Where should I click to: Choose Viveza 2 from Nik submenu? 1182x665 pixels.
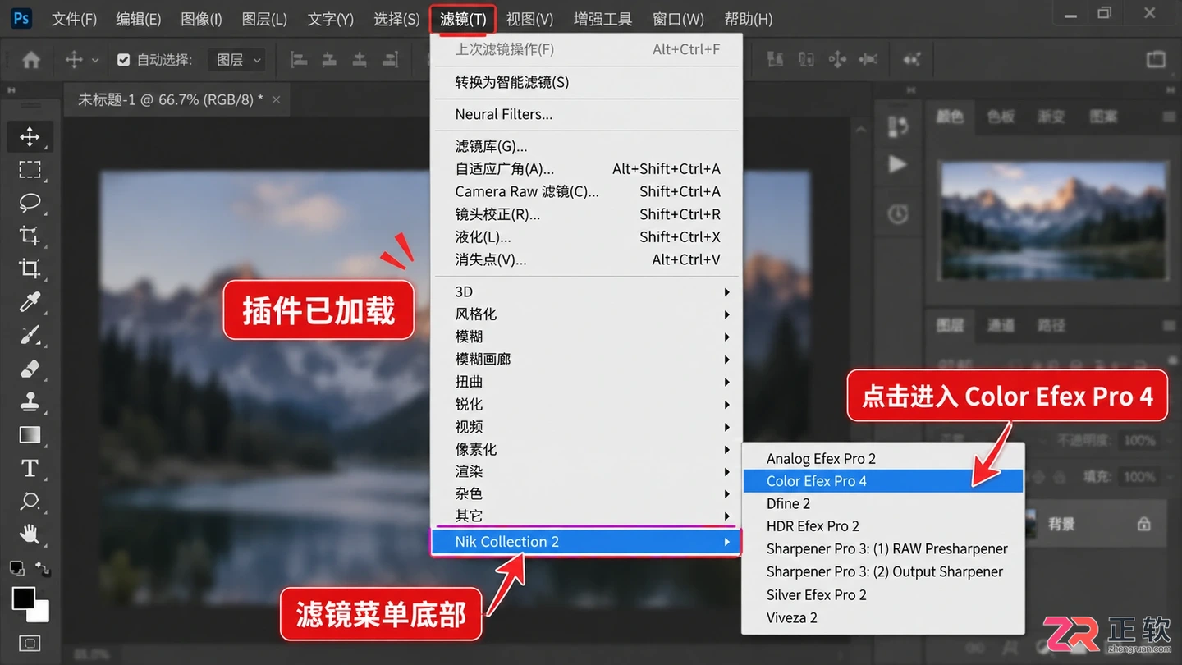click(x=883, y=617)
